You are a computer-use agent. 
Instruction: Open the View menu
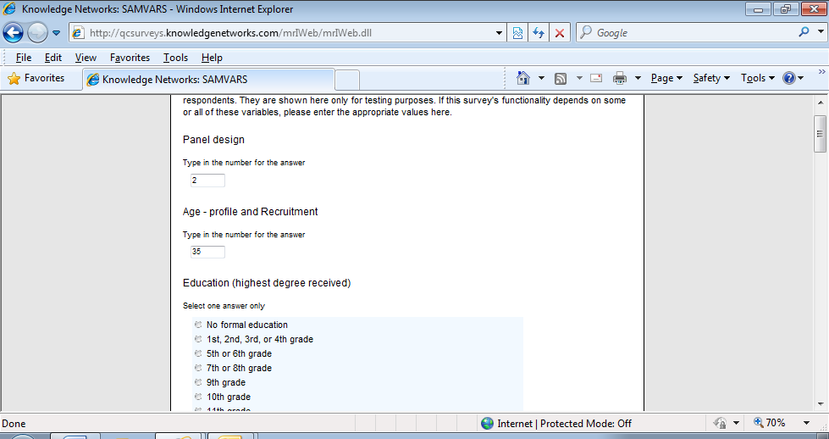[86, 57]
